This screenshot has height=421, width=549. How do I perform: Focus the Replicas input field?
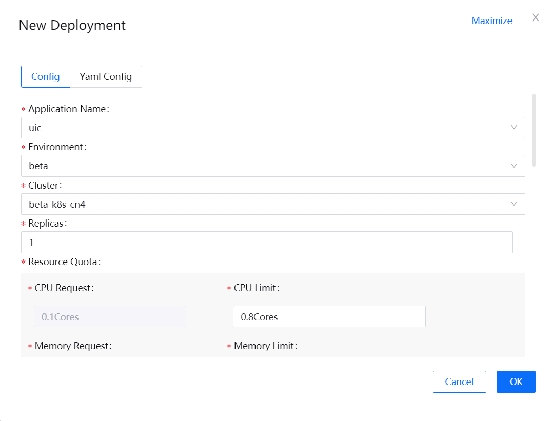266,242
